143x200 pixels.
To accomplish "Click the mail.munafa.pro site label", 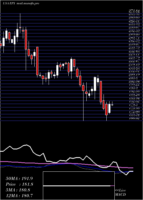I will (x=28, y=3).
